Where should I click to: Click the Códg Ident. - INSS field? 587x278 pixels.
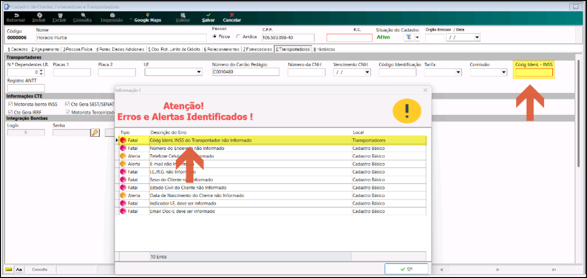[534, 73]
